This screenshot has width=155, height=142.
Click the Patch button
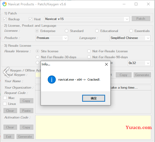coord(141,19)
